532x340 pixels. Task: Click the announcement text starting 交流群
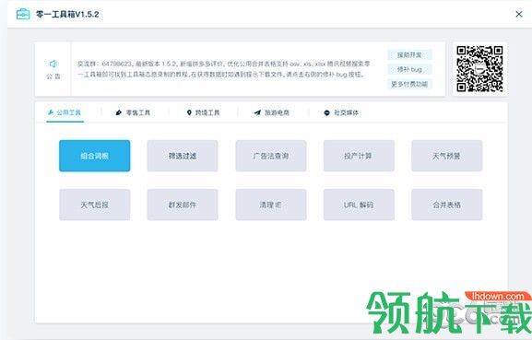(224, 69)
